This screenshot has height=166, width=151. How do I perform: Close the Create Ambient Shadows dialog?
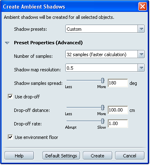142,7
